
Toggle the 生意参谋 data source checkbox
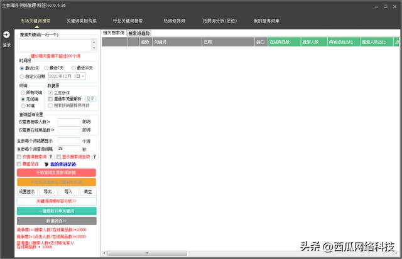[x=50, y=93]
